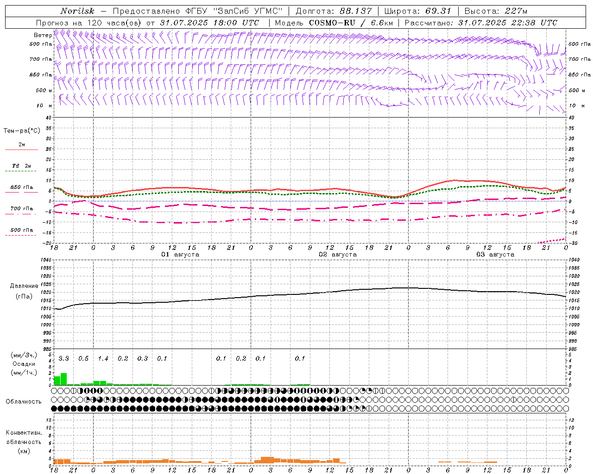
Task: Click the "01 августа" date label
Action: (180, 255)
